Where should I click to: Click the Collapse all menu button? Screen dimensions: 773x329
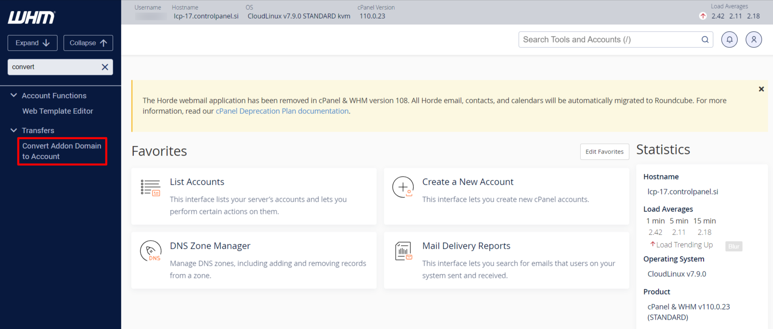click(88, 43)
